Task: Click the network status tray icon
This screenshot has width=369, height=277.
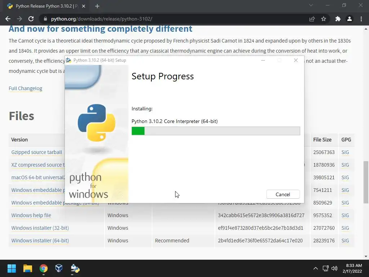Action: (x=326, y=268)
